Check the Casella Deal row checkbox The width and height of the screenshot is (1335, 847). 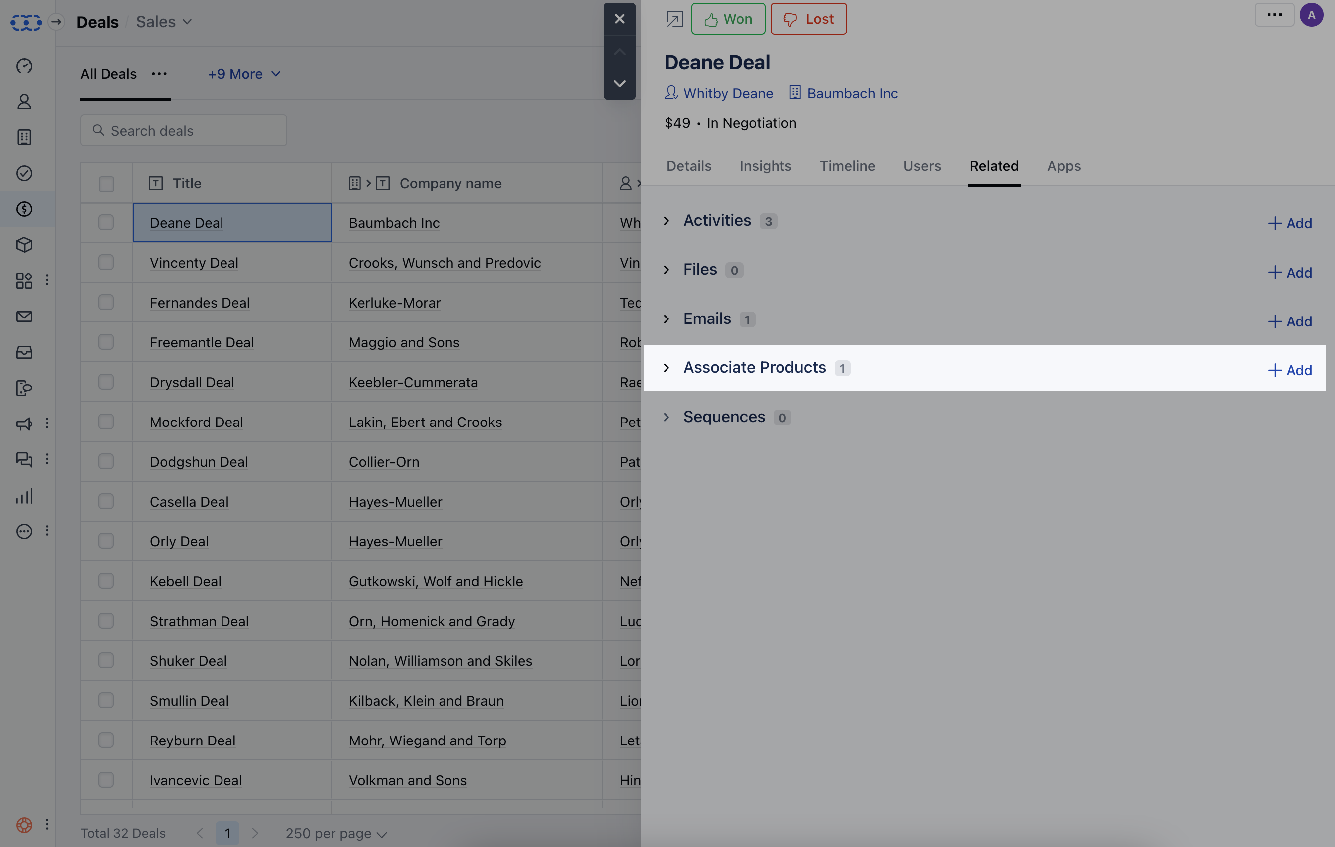tap(106, 502)
